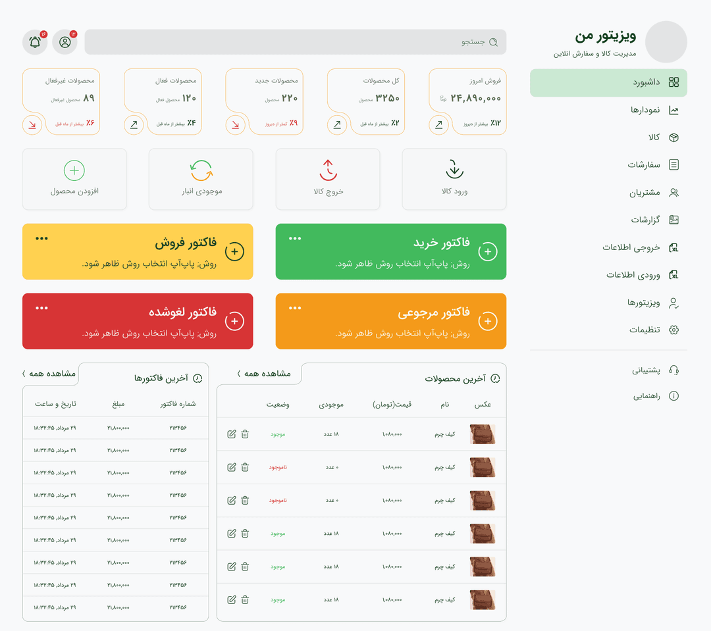Focus the جستجو search field
This screenshot has height=631, width=711.
pos(295,42)
